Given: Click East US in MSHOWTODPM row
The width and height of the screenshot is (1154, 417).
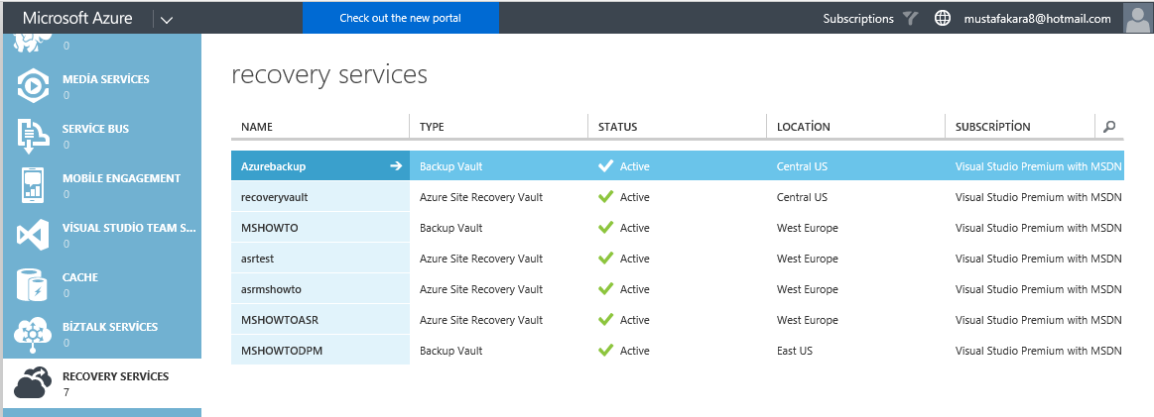Looking at the screenshot, I should (x=794, y=351).
